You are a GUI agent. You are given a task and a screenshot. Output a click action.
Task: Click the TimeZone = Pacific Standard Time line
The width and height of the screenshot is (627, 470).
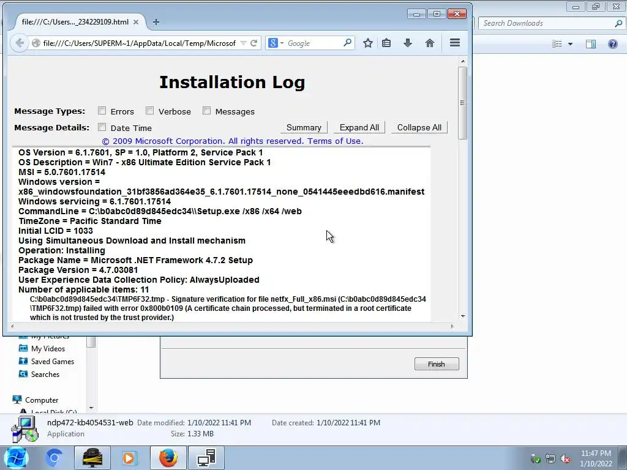pyautogui.click(x=90, y=221)
